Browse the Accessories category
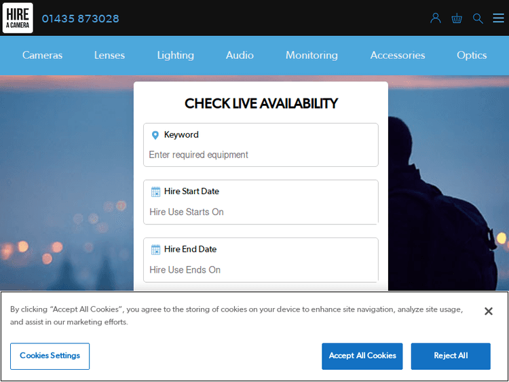 tap(398, 56)
